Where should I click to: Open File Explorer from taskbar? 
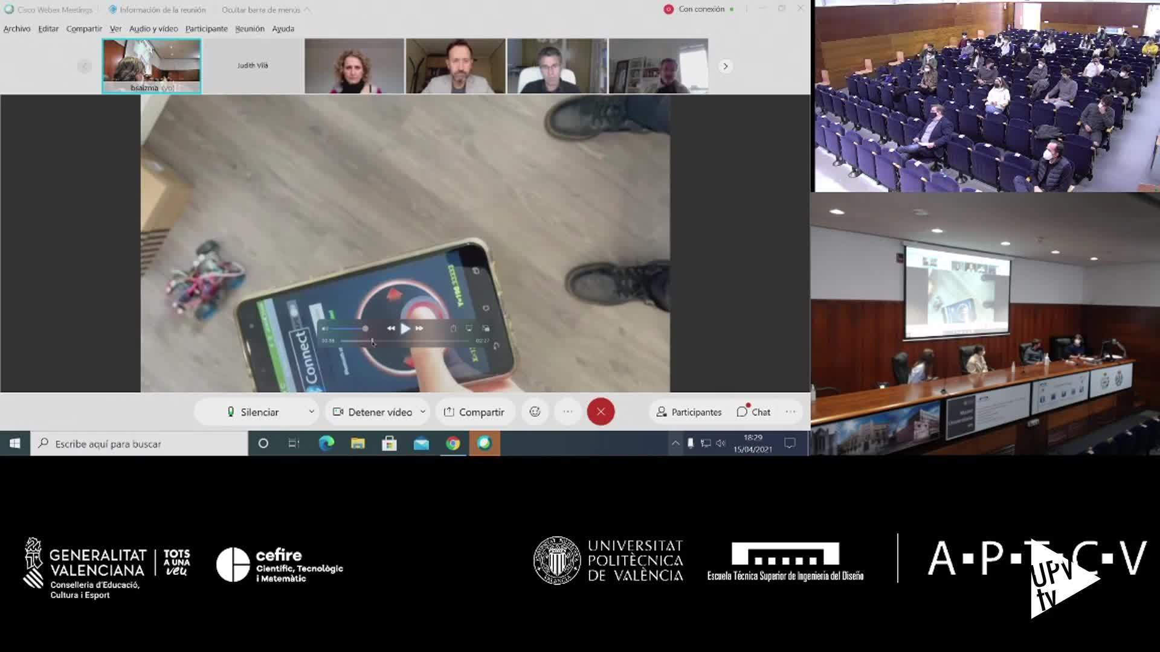tap(358, 444)
